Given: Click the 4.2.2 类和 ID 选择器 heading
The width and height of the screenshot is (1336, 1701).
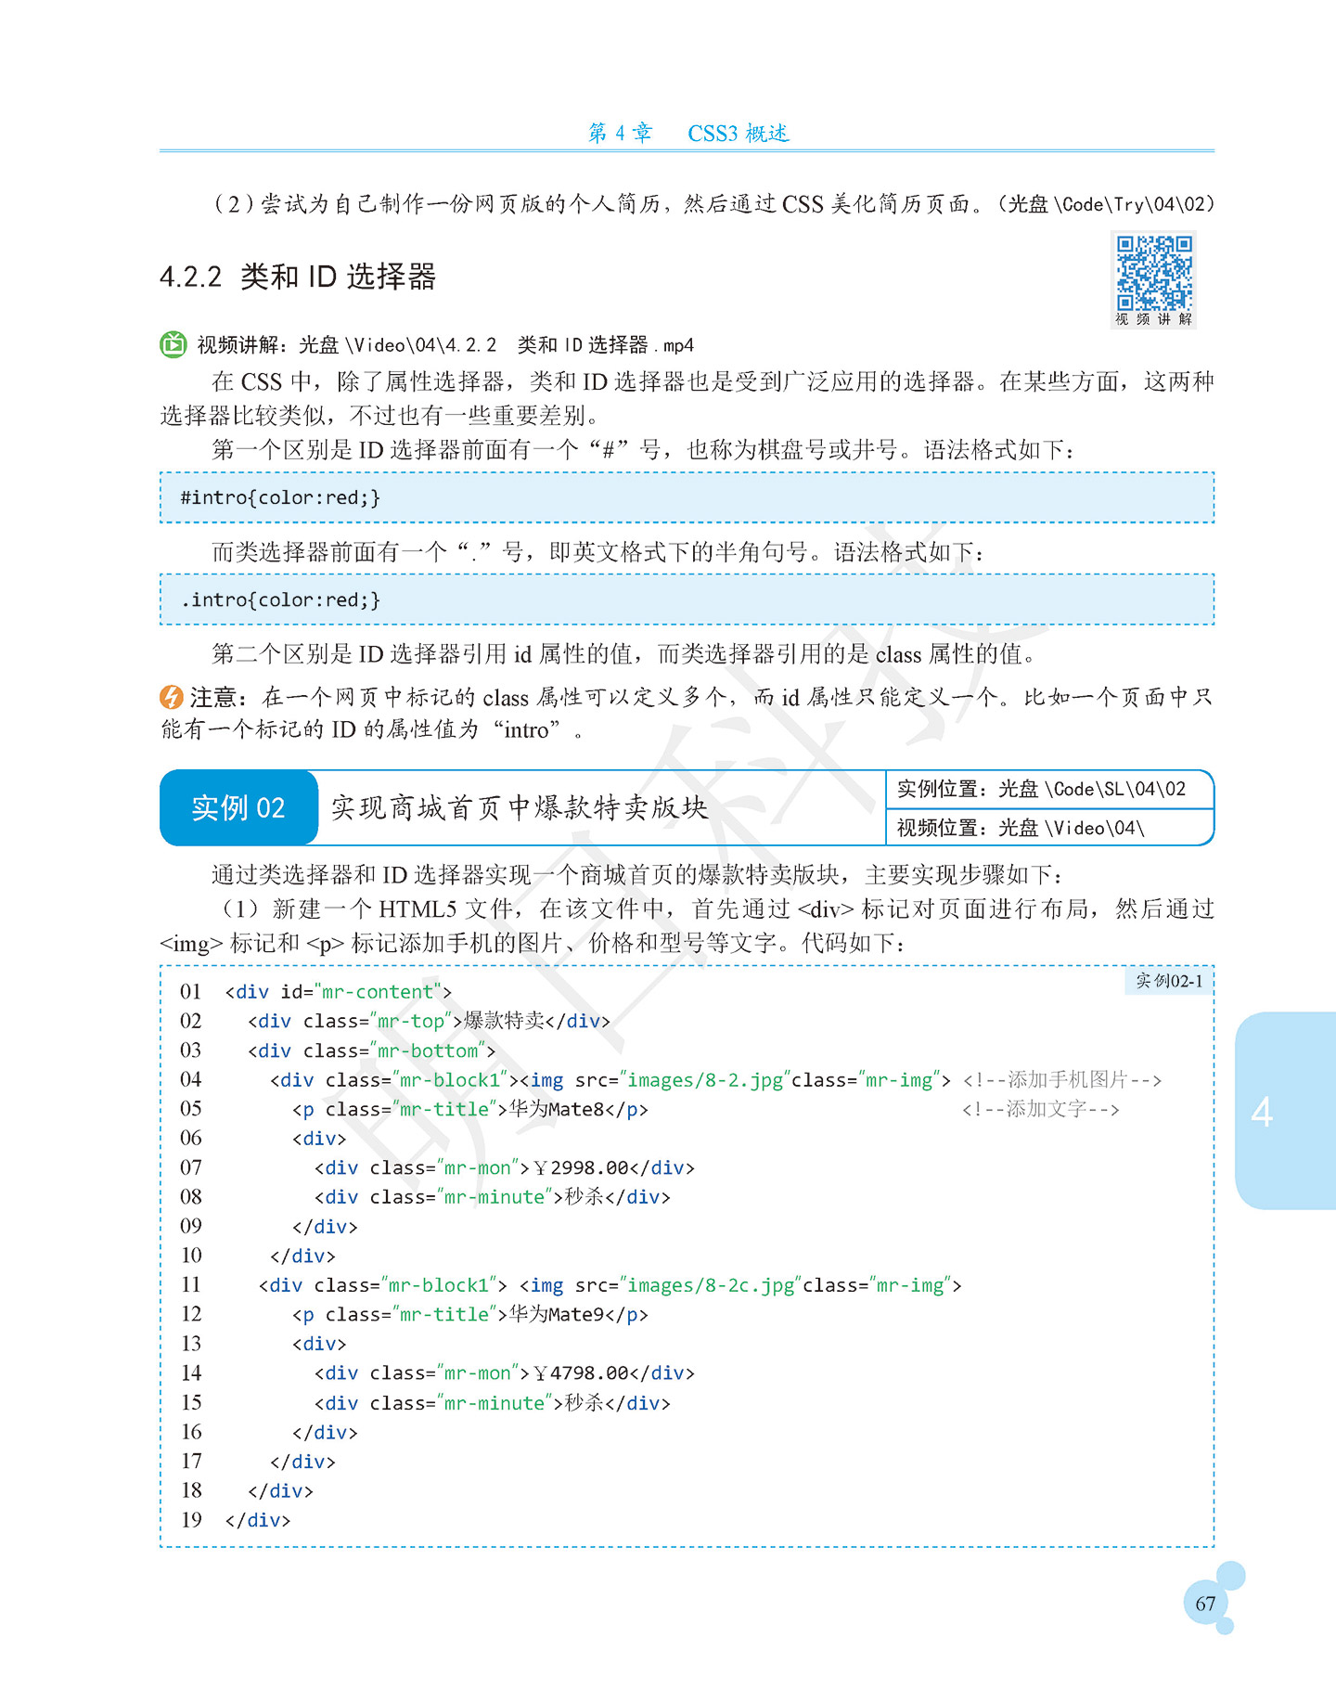Looking at the screenshot, I should point(298,277).
